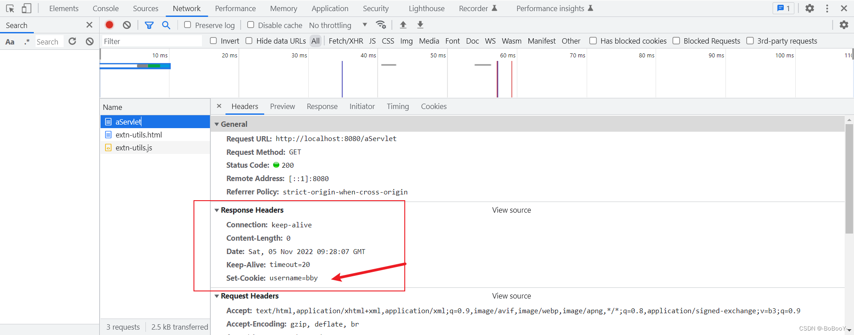Collapse the Response Headers section
This screenshot has height=335, width=854.
(217, 210)
